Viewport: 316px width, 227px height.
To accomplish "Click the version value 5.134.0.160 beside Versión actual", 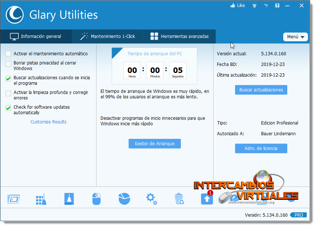I will (x=274, y=54).
